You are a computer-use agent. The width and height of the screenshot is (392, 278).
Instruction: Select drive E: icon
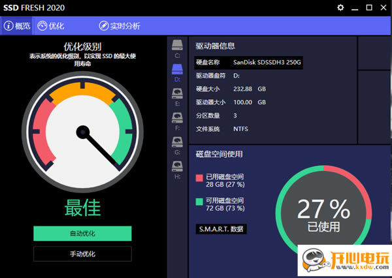(177, 93)
